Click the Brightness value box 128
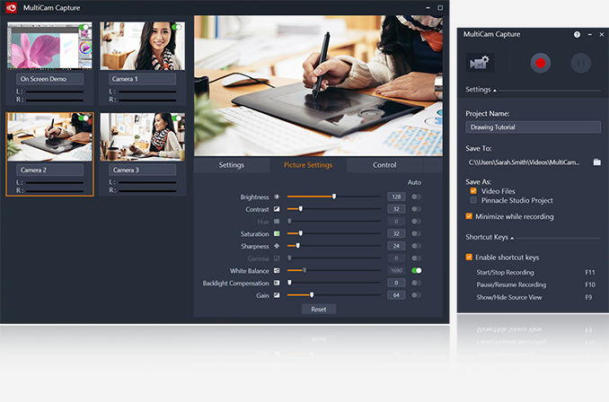This screenshot has height=402, width=609. pos(396,197)
